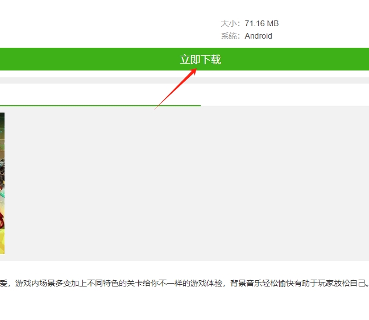Screen dimensions: 369x320
Task: Click the empty gray screenshot gallery area
Action: pyautogui.click(x=188, y=182)
